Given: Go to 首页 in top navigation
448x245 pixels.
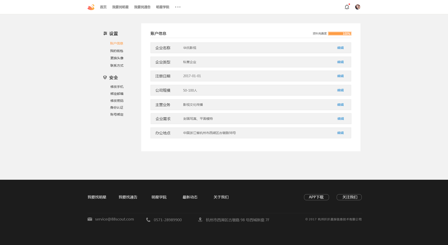Looking at the screenshot, I should 103,7.
